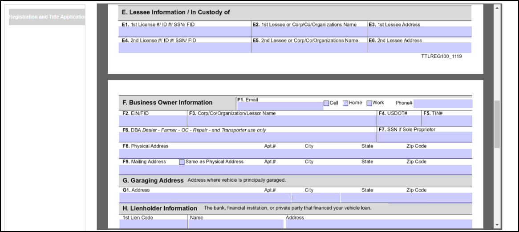Screen dimensions: 519x232
Task: Click the vertical scrollbar thumb
Action: (497, 124)
